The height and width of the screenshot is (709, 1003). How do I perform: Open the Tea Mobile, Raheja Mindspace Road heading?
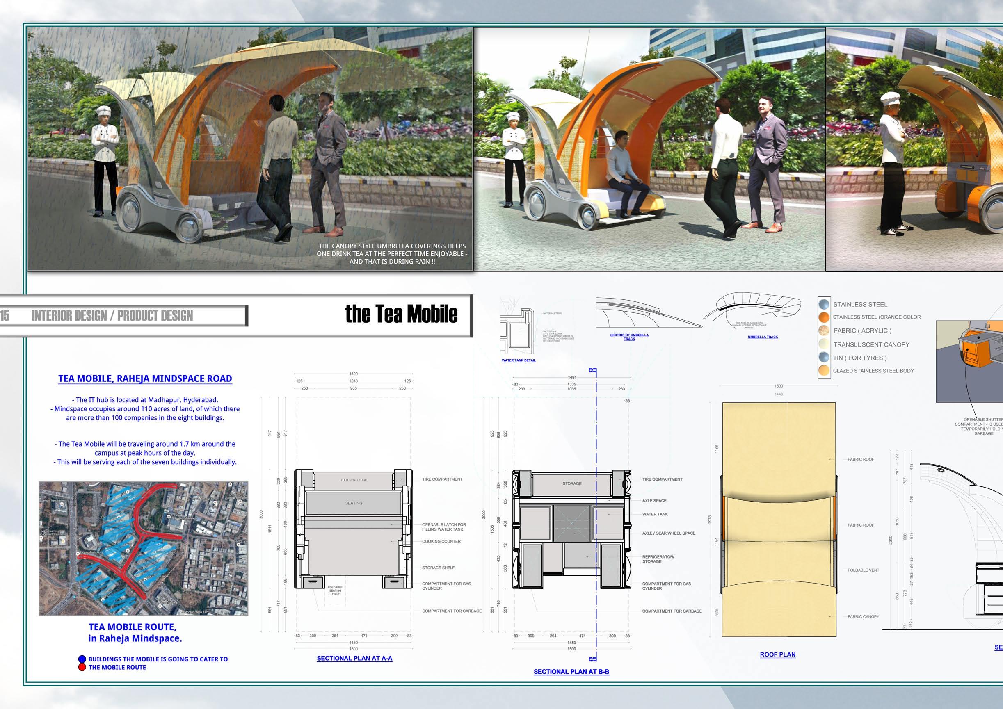145,378
